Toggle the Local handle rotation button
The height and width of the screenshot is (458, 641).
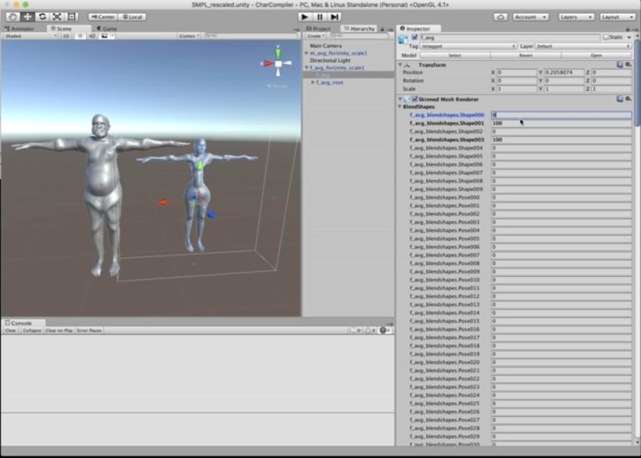(x=133, y=17)
